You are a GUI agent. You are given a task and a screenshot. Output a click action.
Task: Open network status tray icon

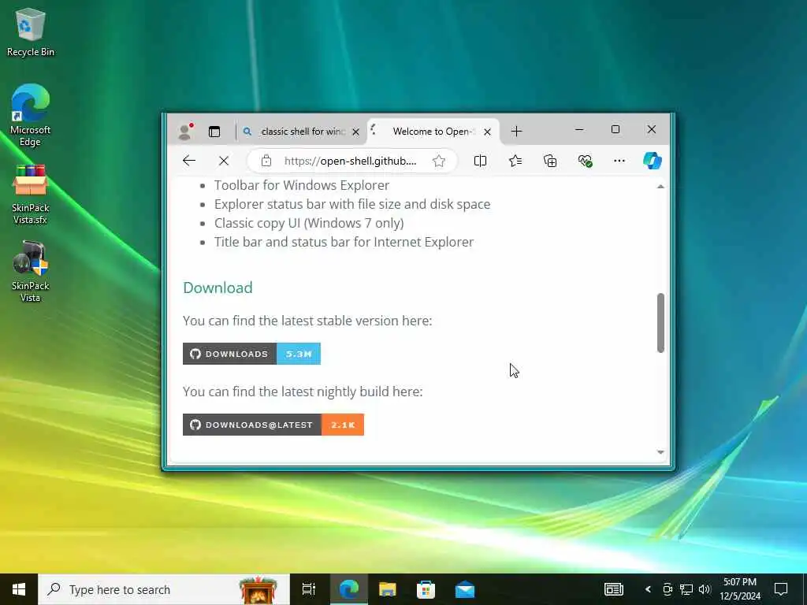click(x=686, y=589)
